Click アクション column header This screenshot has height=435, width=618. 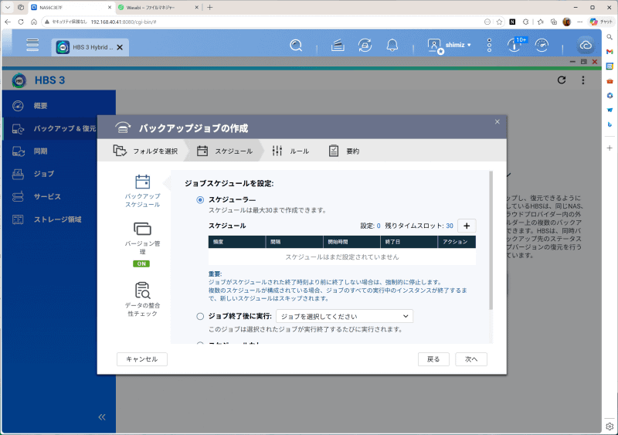point(457,242)
